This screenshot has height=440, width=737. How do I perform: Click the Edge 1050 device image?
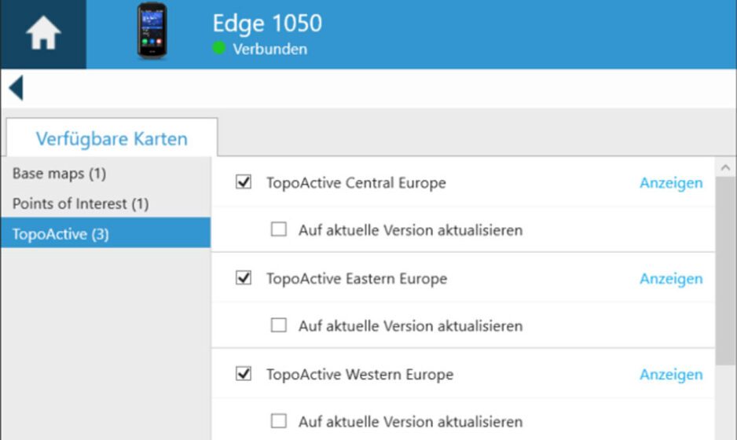click(152, 31)
